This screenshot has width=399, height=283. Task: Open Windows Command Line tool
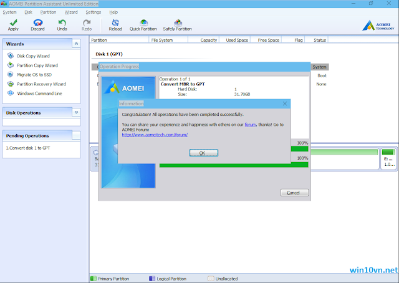(x=39, y=94)
